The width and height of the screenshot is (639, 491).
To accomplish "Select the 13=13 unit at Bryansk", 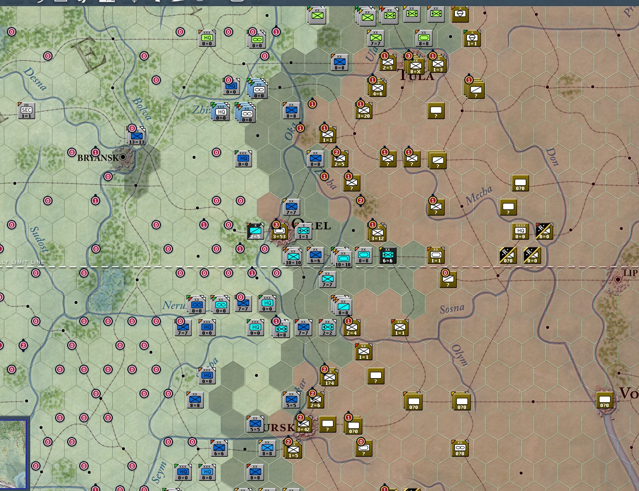I will click(x=137, y=136).
